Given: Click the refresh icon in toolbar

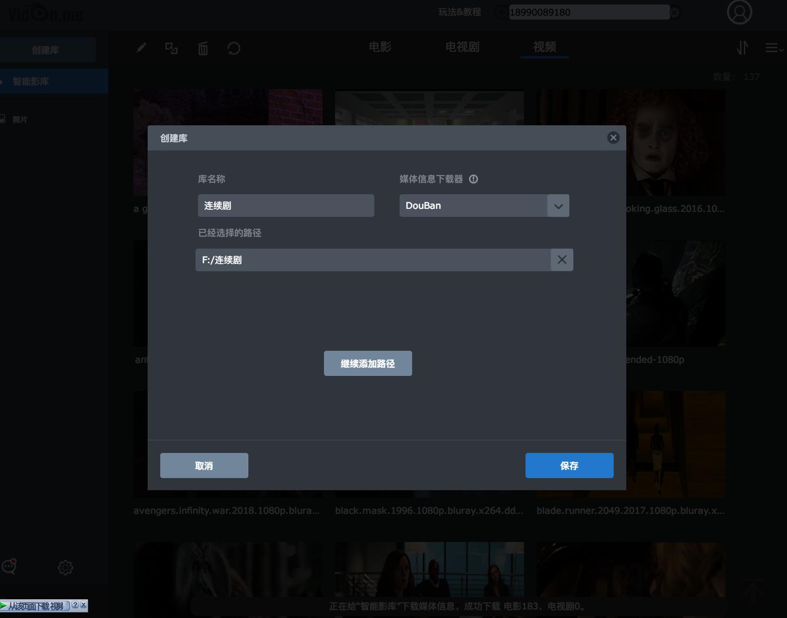Looking at the screenshot, I should click(x=234, y=48).
